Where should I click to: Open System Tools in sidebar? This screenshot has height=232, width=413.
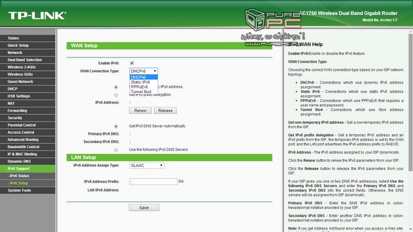(x=28, y=191)
